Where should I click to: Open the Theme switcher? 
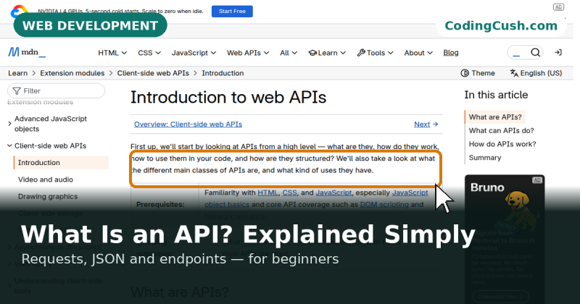coord(478,73)
